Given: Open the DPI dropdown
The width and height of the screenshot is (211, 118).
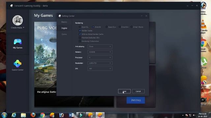Looking at the screenshot, I should click(x=100, y=69).
